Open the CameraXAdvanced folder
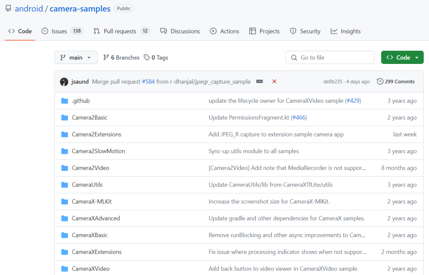 pos(96,218)
